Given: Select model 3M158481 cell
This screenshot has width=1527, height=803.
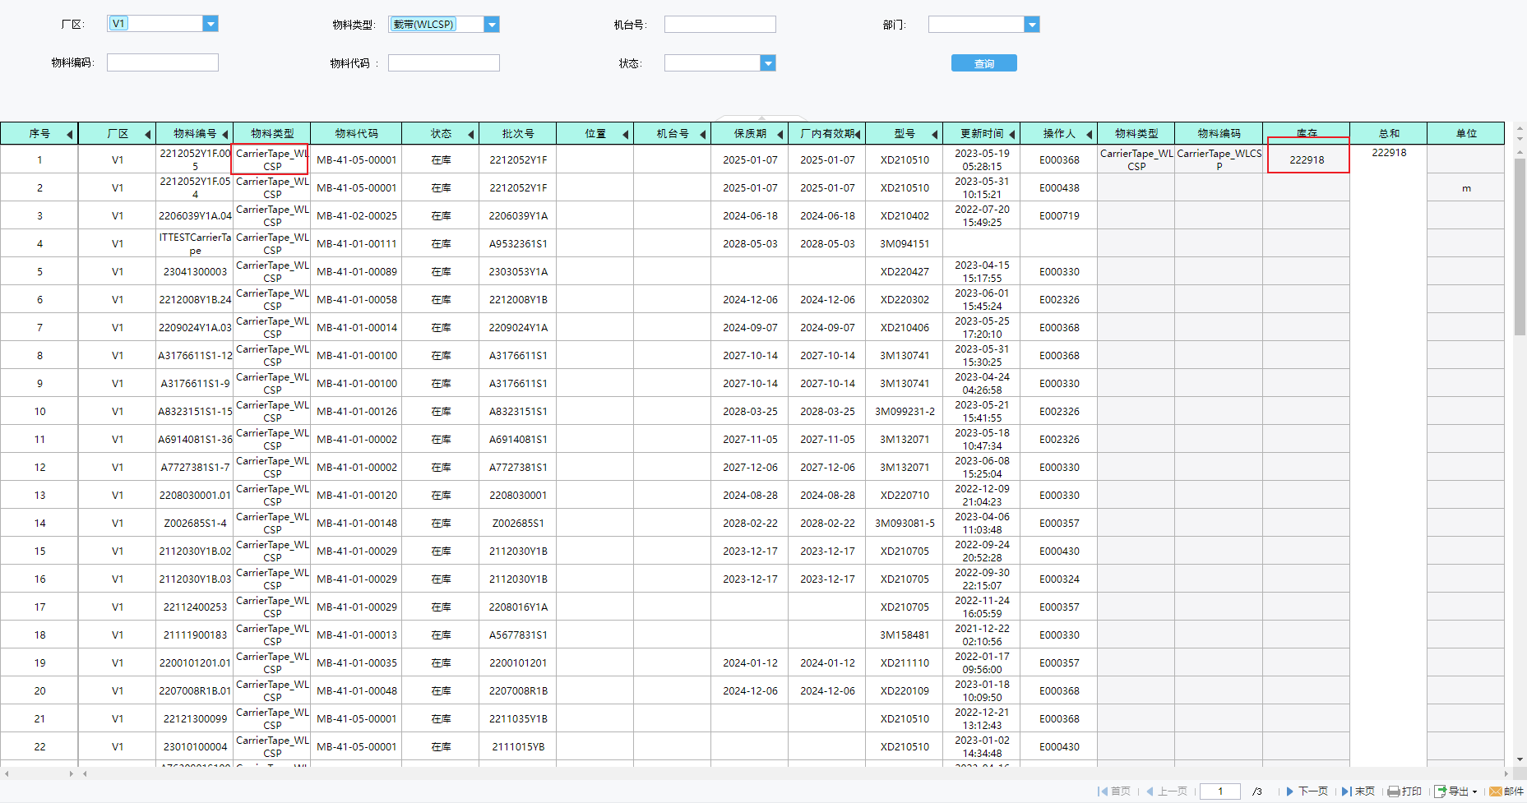Looking at the screenshot, I should [905, 635].
